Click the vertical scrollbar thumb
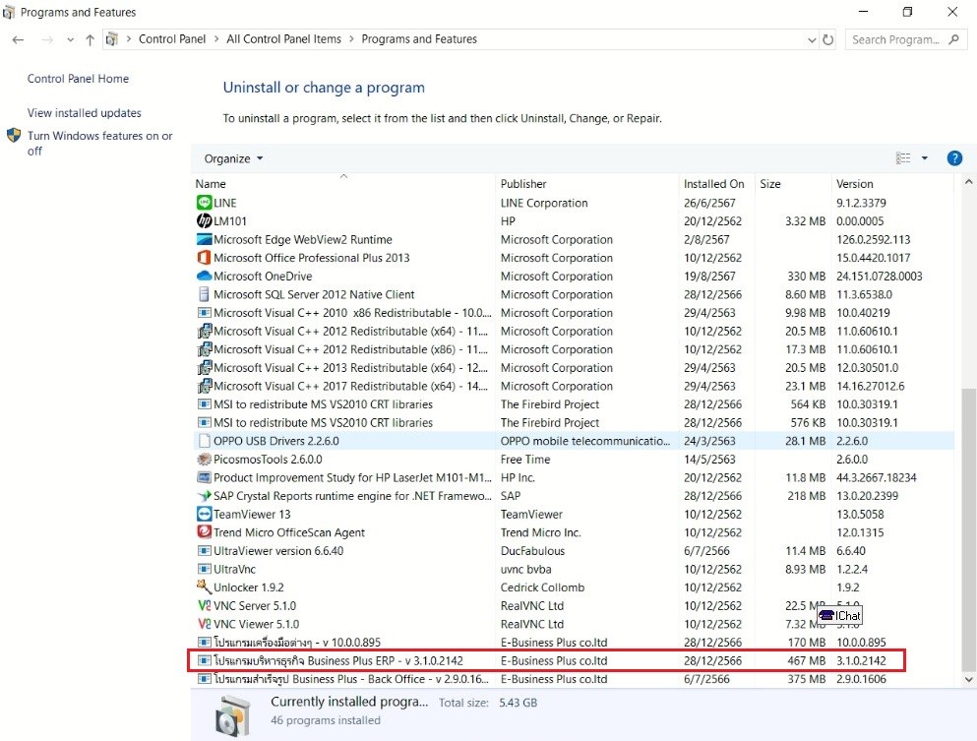Viewport: 977px width, 741px height. pos(968,529)
